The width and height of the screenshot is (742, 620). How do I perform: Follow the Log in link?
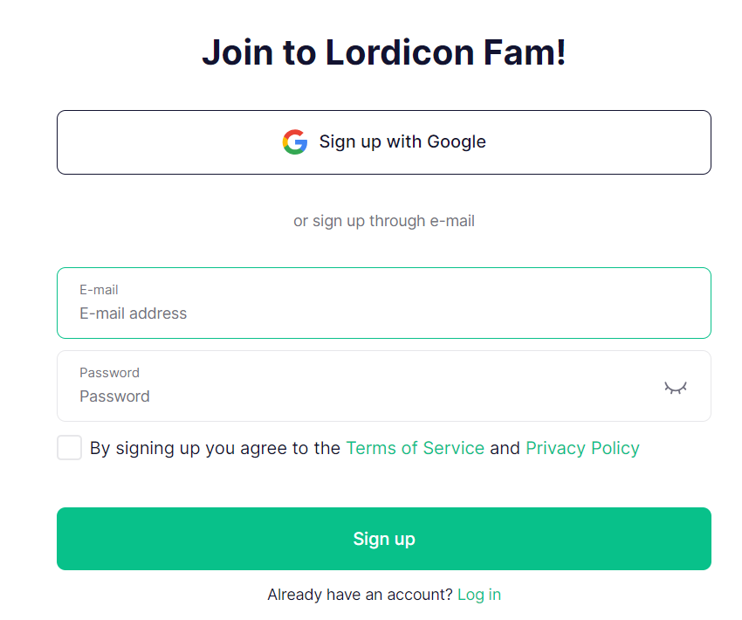(x=479, y=595)
